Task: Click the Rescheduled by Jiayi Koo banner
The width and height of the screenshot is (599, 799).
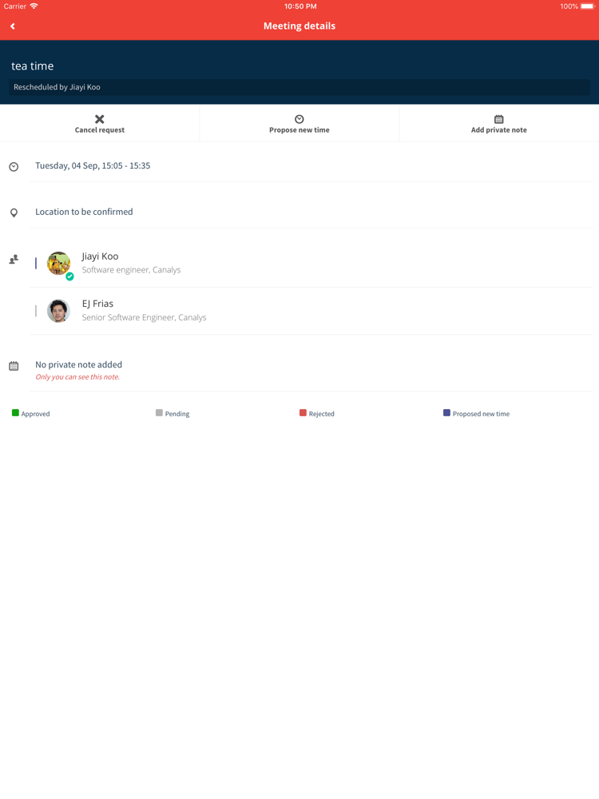Action: point(299,87)
